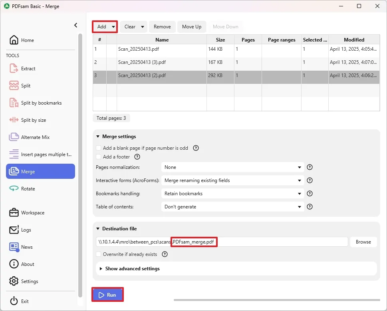Click help icon next to Pages normalization
Screen dimensions: 387x311
click(x=310, y=167)
